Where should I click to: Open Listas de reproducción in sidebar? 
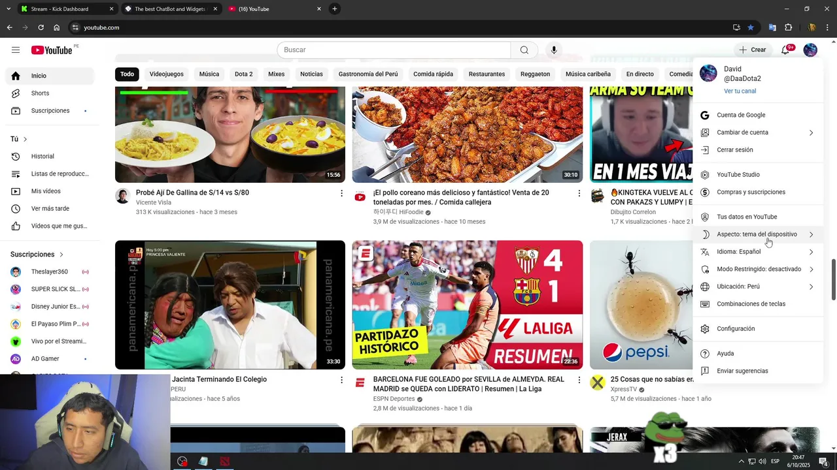coord(50,174)
